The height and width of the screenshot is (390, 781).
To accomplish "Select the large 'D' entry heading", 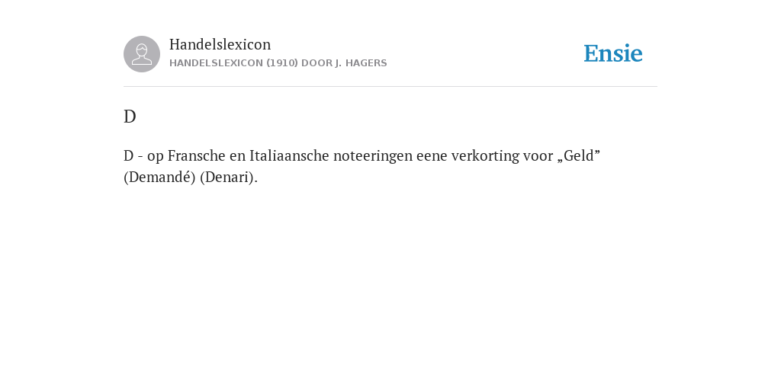I will tap(130, 117).
